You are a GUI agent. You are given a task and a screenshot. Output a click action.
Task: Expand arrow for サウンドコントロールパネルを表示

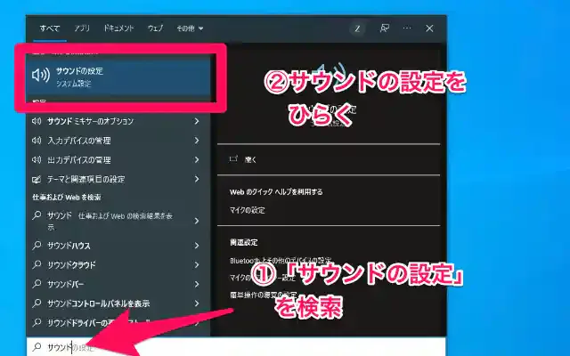[x=197, y=303]
